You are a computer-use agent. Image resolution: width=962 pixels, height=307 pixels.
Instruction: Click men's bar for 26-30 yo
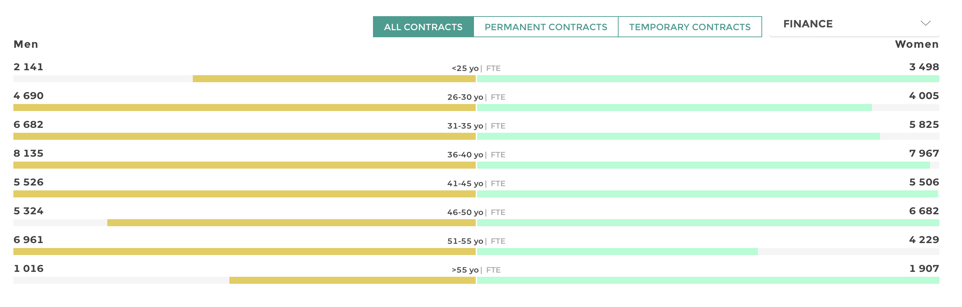point(244,107)
